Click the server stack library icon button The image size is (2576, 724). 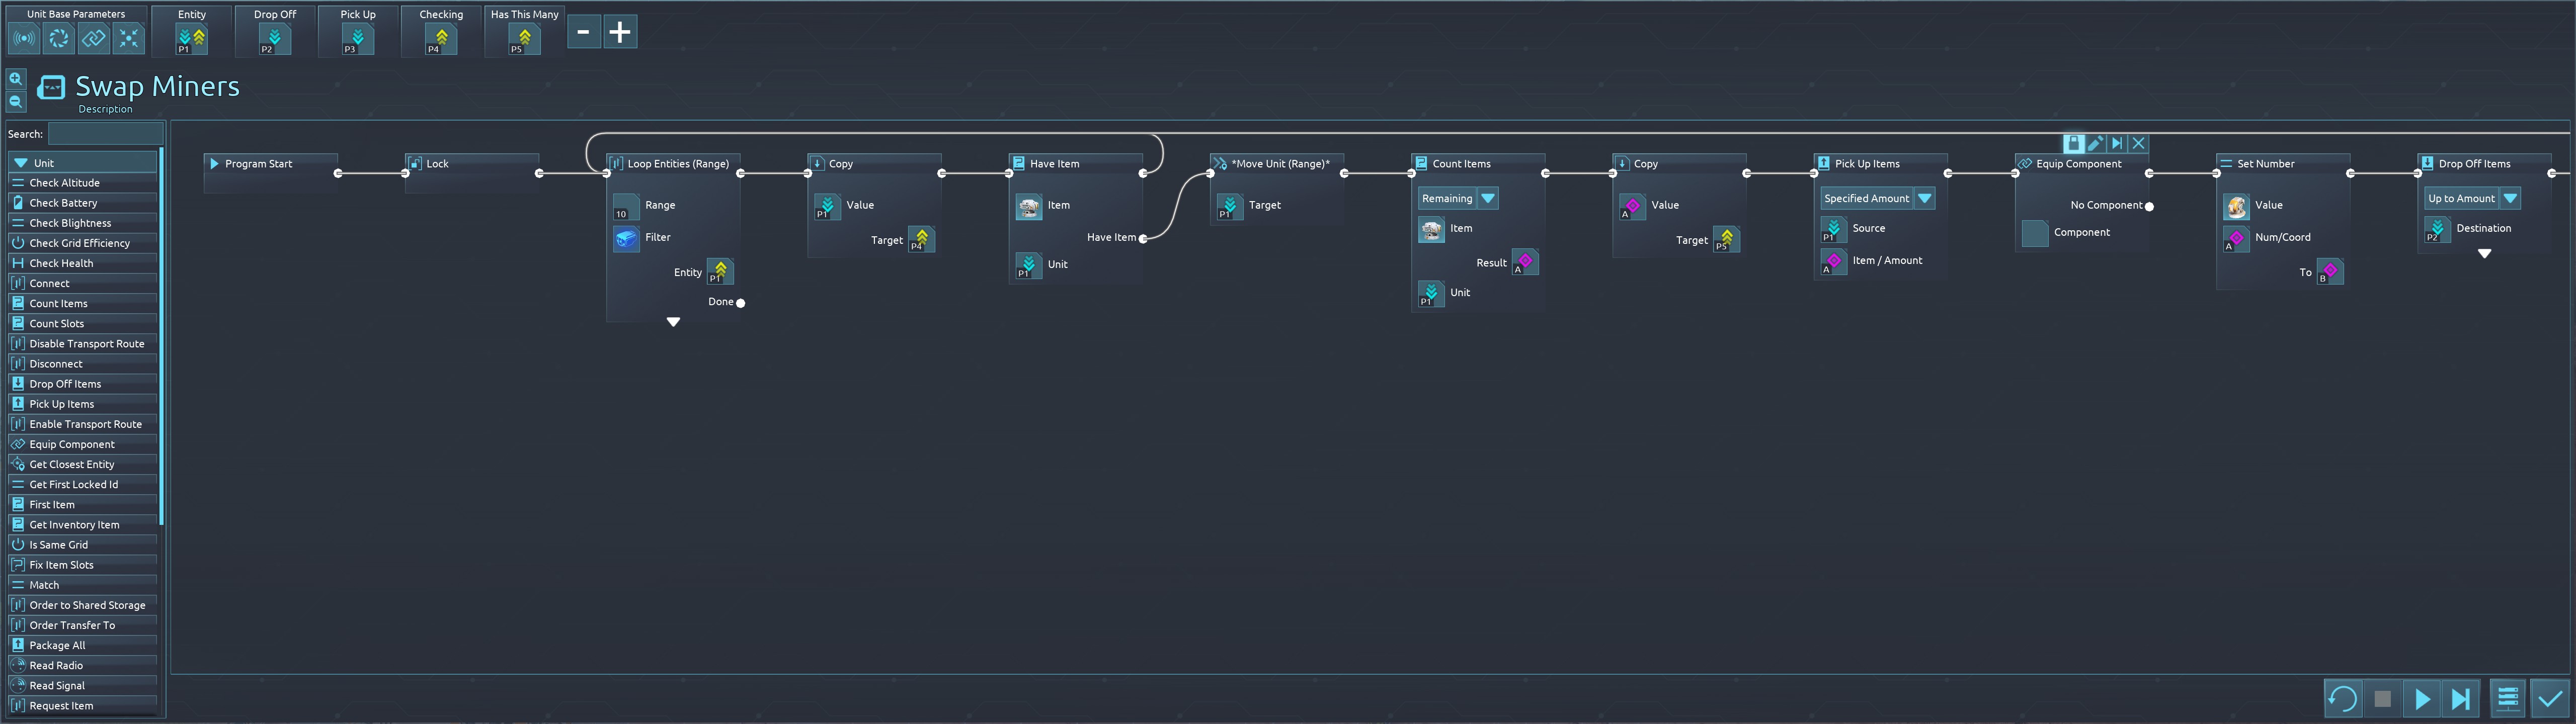[2507, 699]
